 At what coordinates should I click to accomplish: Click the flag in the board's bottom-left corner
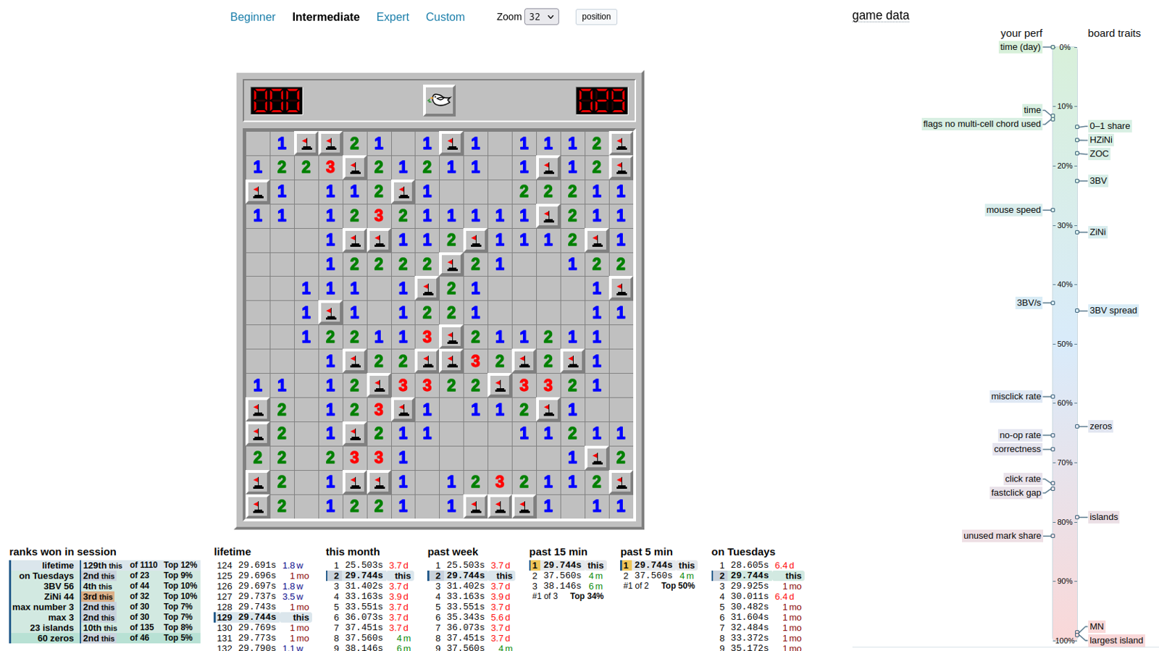click(258, 506)
